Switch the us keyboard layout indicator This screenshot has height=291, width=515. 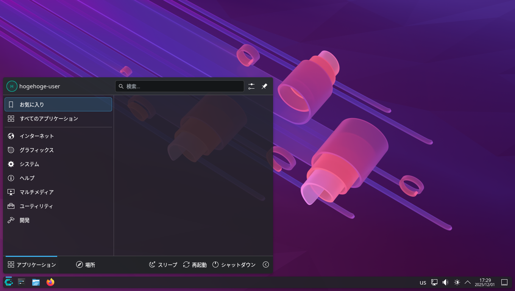423,282
